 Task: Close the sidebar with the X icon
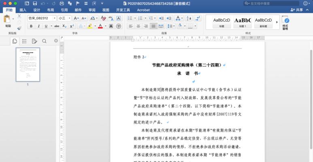[56, 41]
